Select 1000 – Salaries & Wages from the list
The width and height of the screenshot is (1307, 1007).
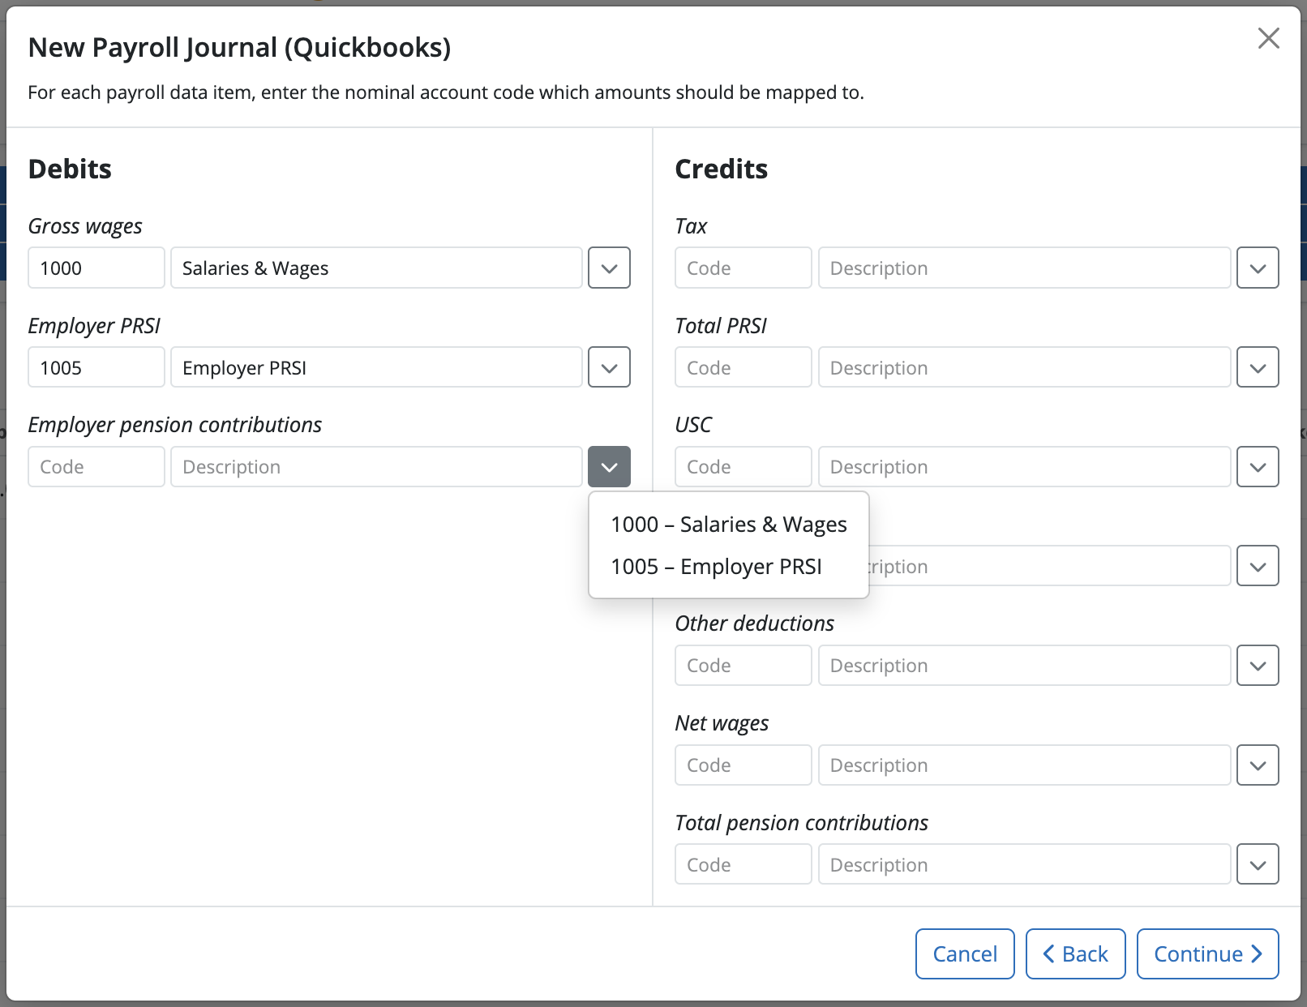pos(728,524)
